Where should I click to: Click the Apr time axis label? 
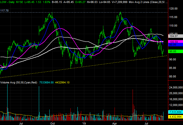115,123
